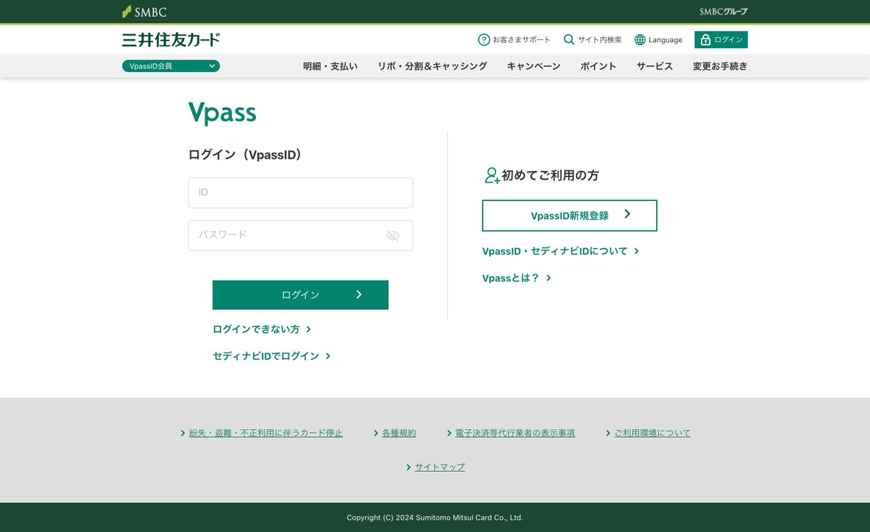The image size is (870, 532).
Task: Open 電子決済等代行業者の表示事項 footer link
Action: [515, 433]
